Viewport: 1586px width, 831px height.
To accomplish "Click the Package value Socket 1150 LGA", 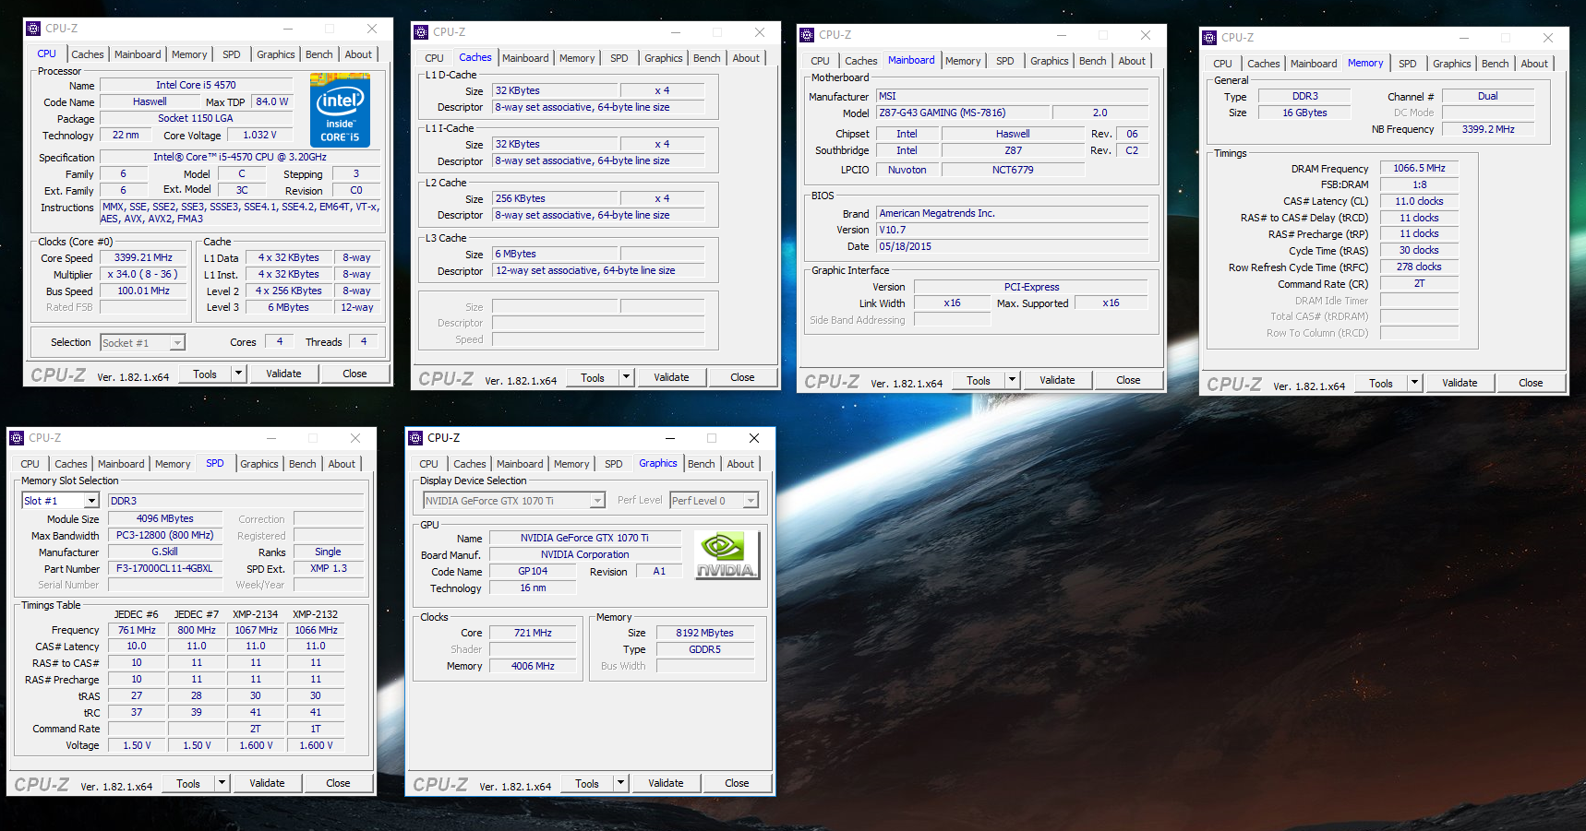I will click(196, 118).
